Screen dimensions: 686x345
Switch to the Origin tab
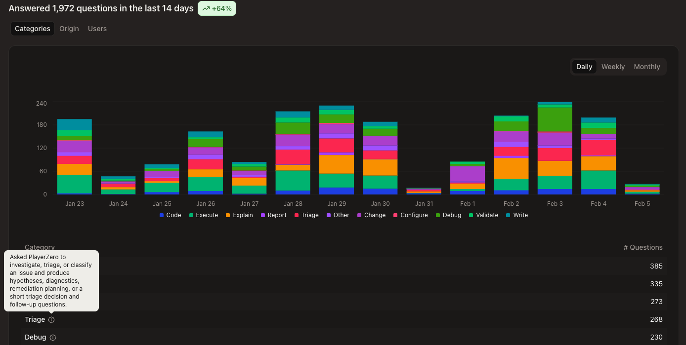click(69, 29)
